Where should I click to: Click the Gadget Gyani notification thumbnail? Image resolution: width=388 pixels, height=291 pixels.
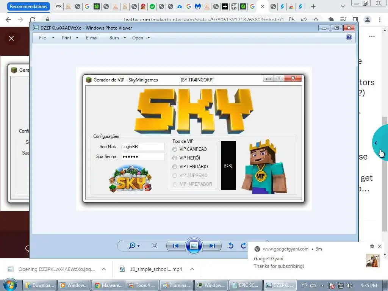[x=373, y=261]
